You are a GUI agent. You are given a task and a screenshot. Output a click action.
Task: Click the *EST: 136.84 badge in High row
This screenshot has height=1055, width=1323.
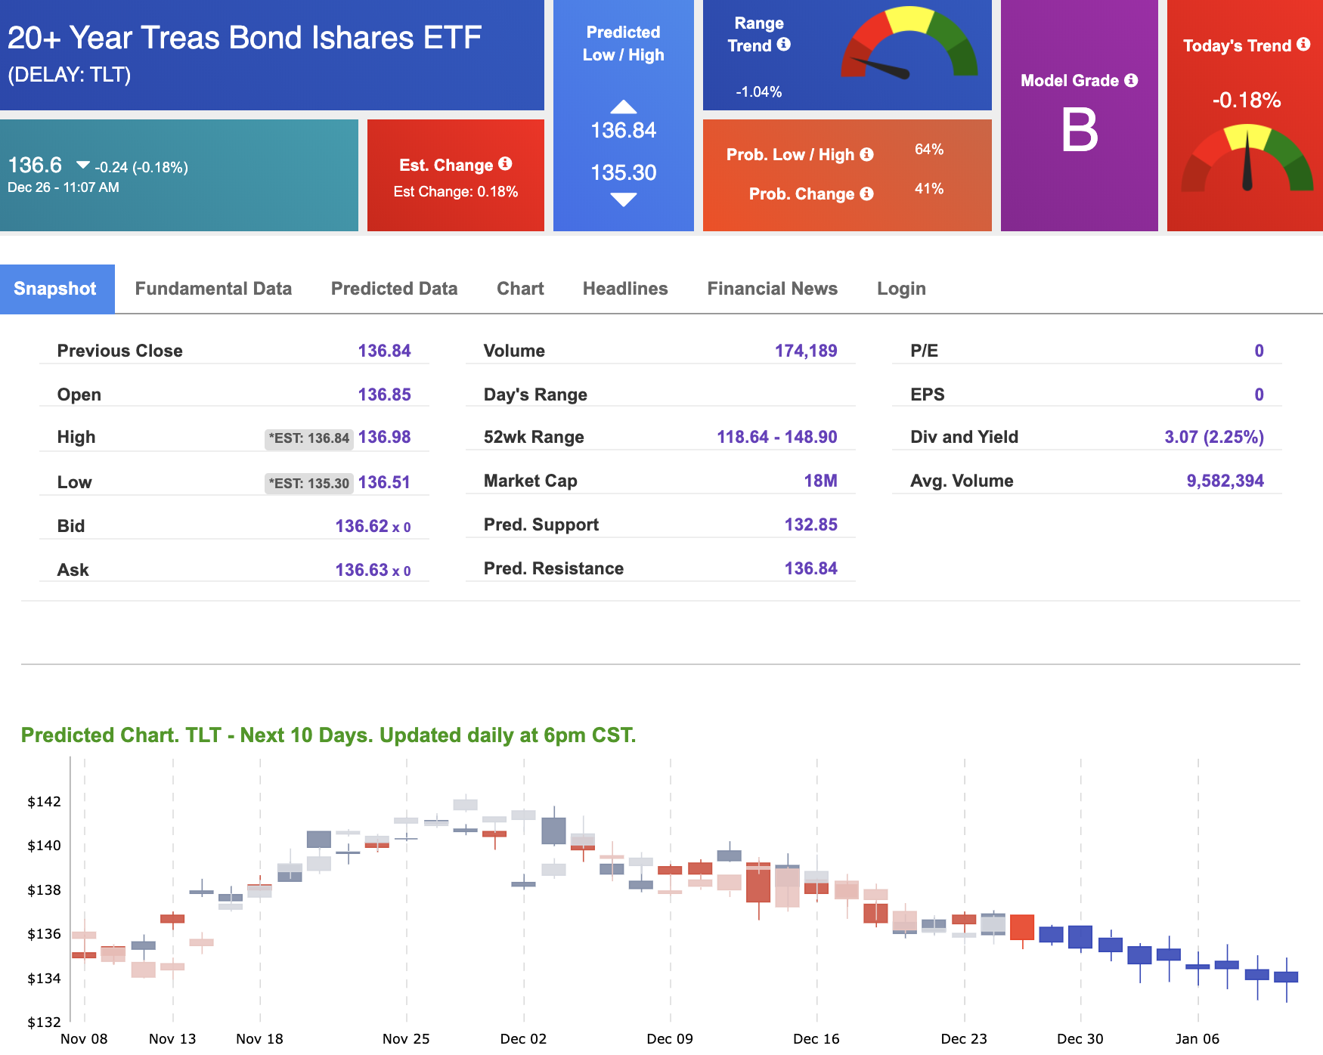[309, 438]
